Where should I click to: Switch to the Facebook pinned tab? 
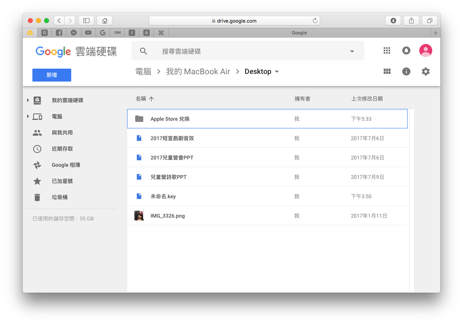(59, 33)
